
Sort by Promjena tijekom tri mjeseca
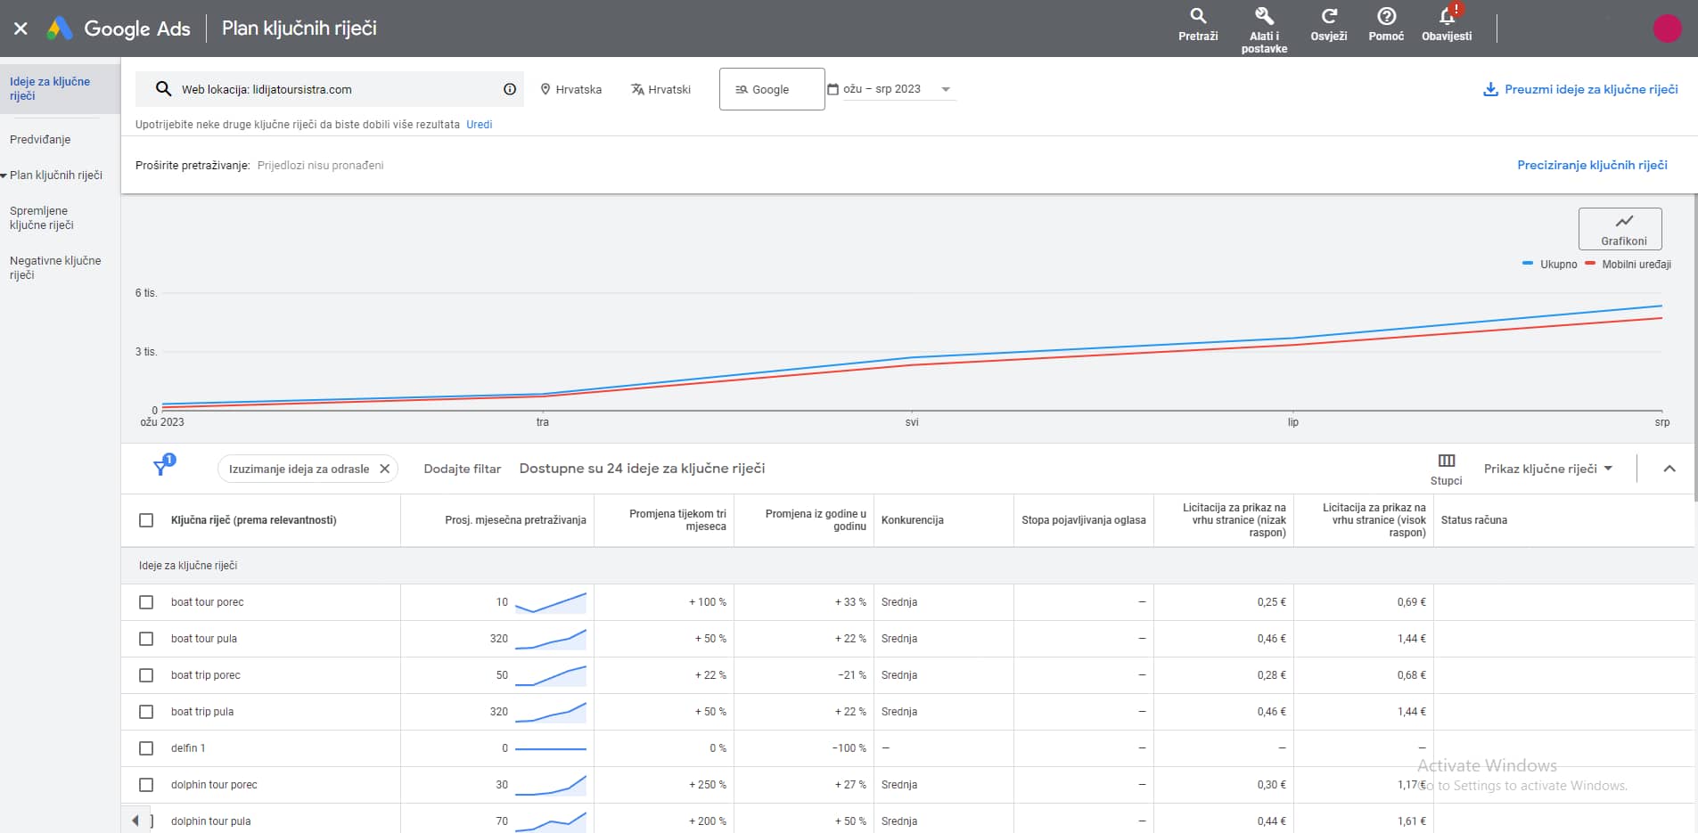(x=677, y=520)
